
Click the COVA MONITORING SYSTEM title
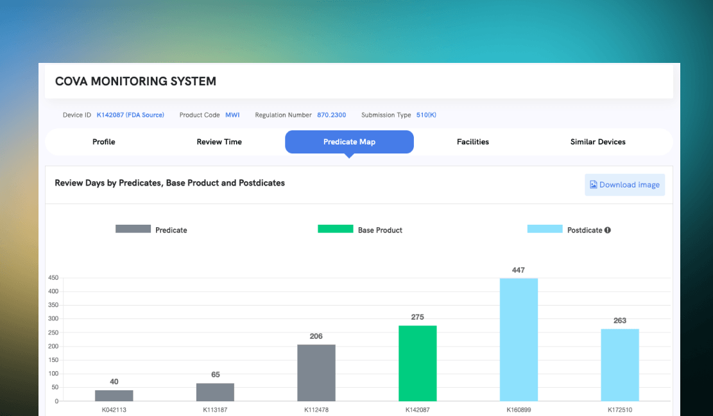click(135, 82)
